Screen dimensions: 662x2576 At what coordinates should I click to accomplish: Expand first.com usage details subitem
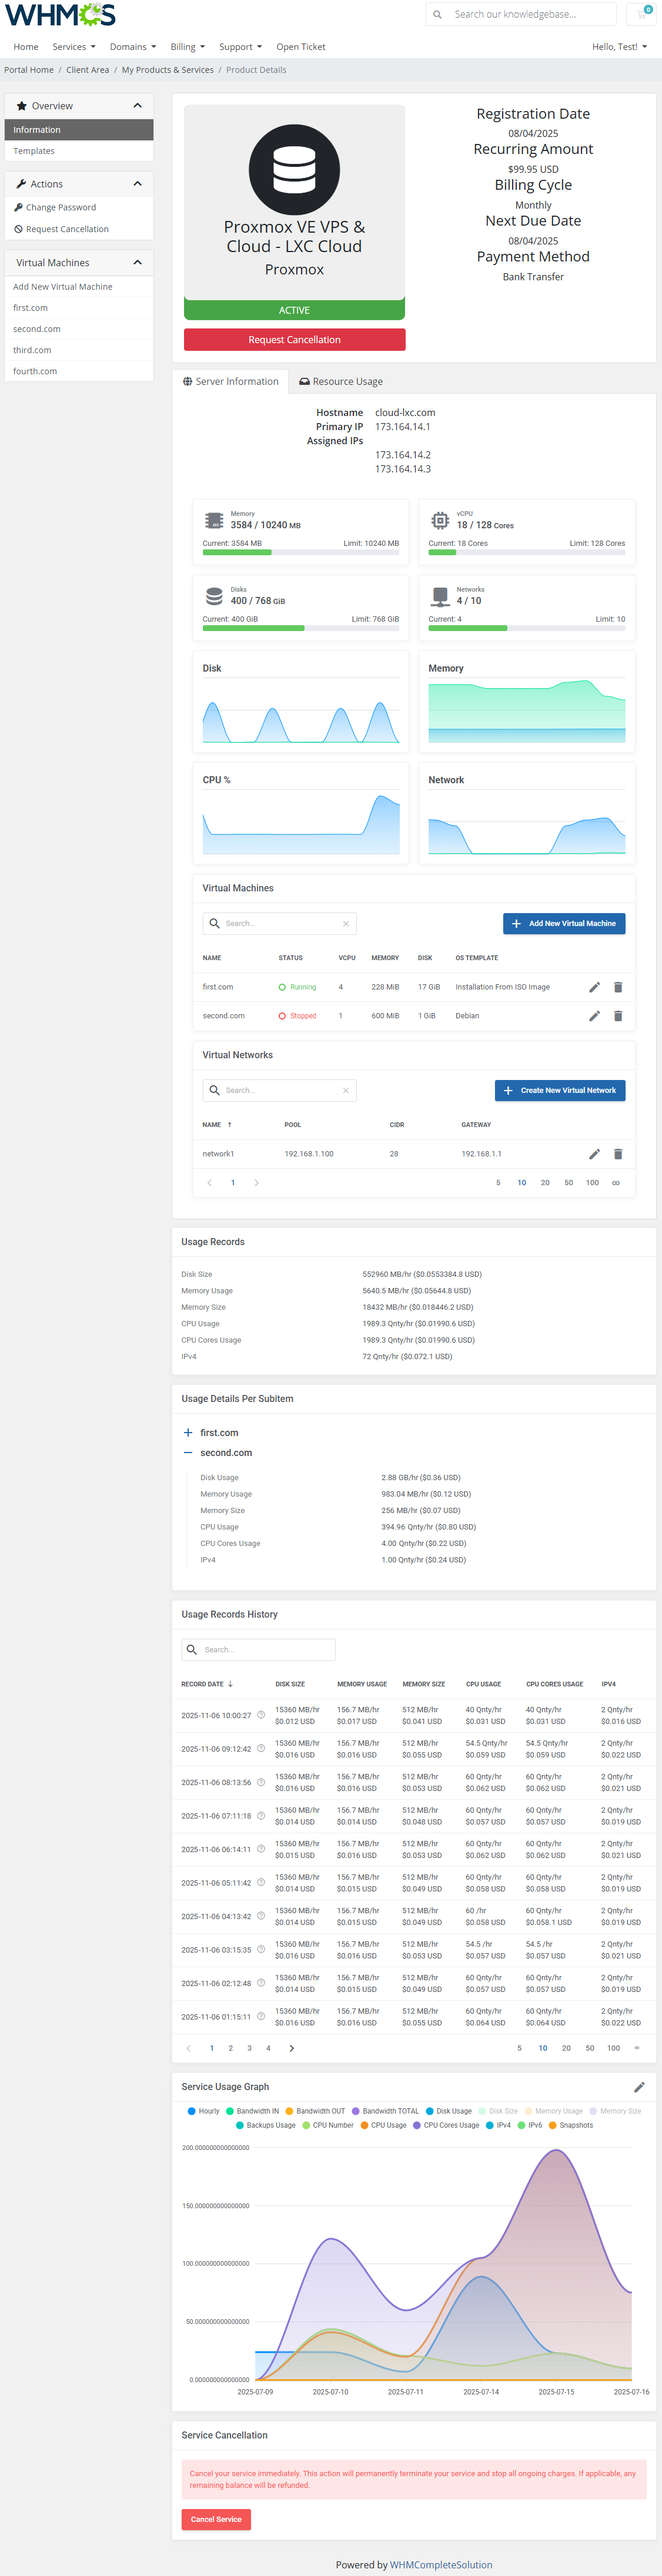(188, 1433)
